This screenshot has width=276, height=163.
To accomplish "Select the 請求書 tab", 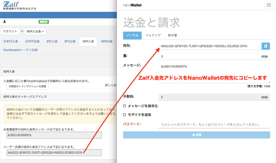I will pyautogui.click(x=172, y=35).
